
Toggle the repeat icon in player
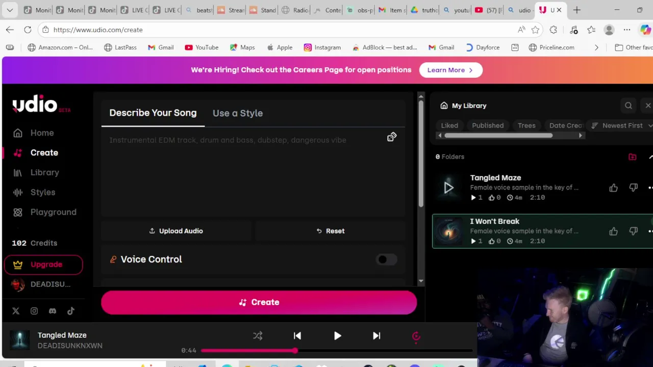pos(416,336)
